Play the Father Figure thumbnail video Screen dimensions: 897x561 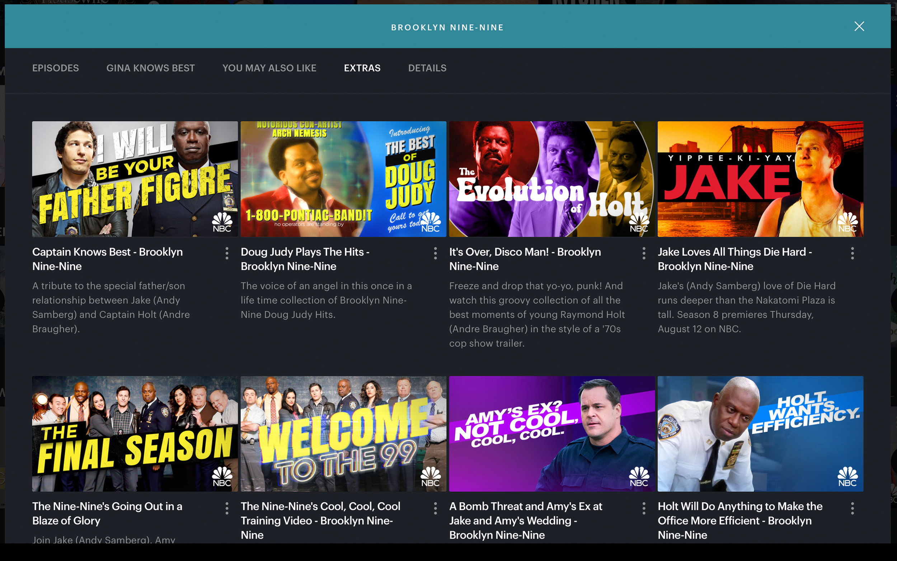[135, 179]
